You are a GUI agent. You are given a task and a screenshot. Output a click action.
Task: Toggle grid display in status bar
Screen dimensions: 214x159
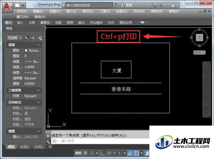(85, 153)
